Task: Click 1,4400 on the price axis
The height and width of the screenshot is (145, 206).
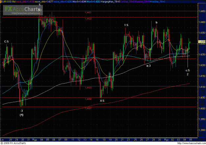Action: 202,22
